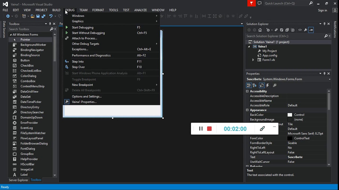Screen dimensions: 339x190
Task: Open the Data Sources side tab
Action: (4, 30)
